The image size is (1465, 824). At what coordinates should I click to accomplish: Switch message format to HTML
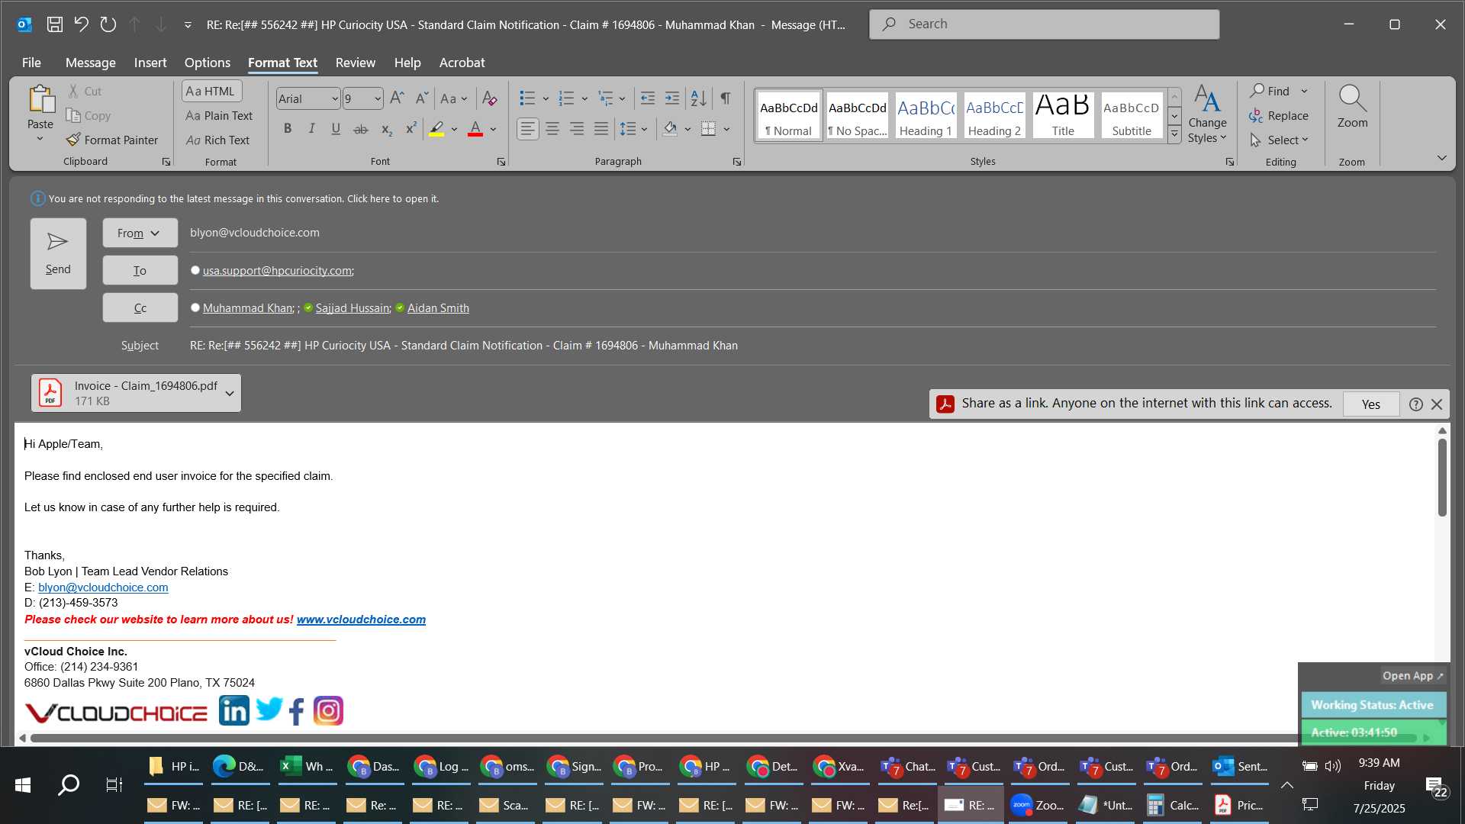(x=211, y=91)
